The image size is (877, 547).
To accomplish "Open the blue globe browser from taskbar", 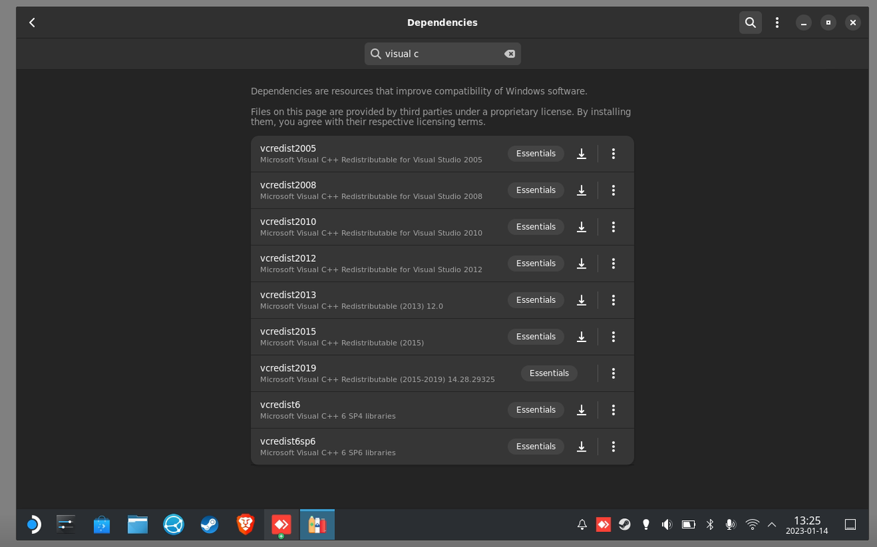I will click(174, 525).
